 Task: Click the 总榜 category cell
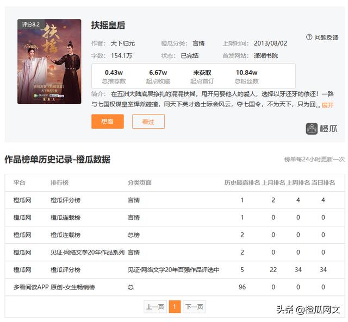point(134,235)
